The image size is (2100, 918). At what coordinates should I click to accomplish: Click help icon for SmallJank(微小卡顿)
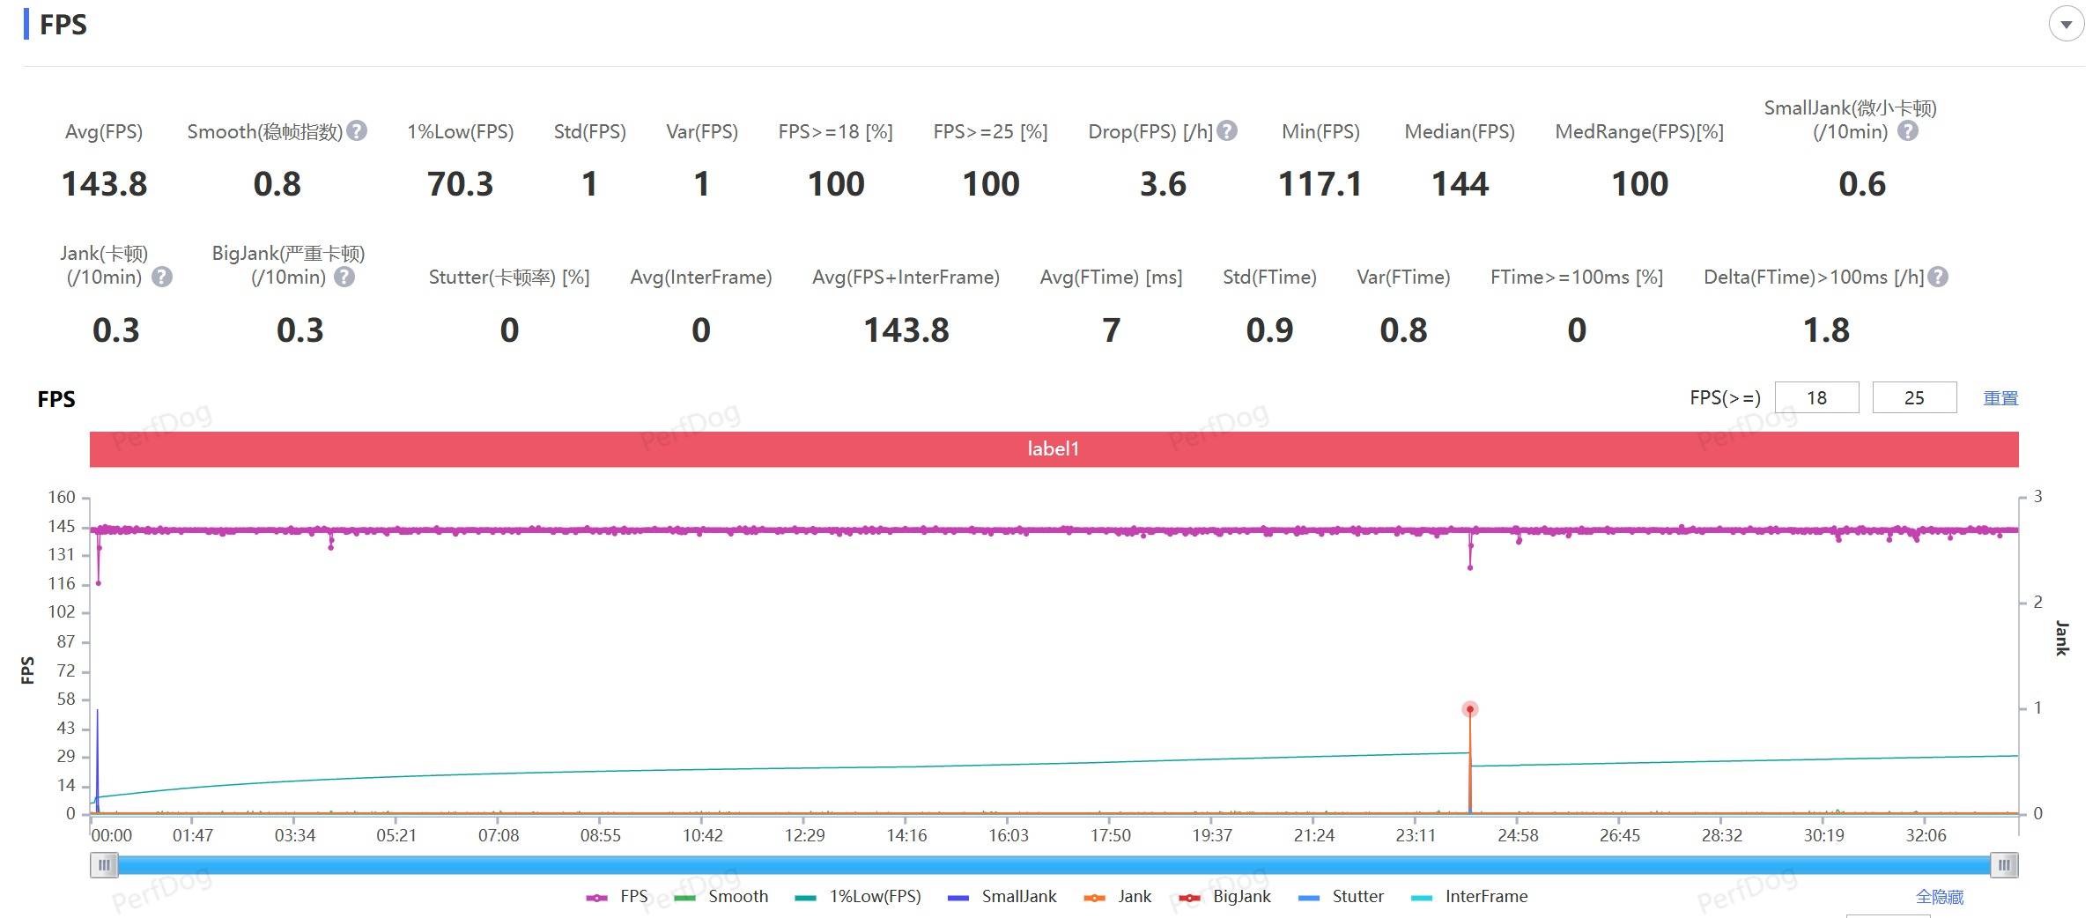(1907, 131)
